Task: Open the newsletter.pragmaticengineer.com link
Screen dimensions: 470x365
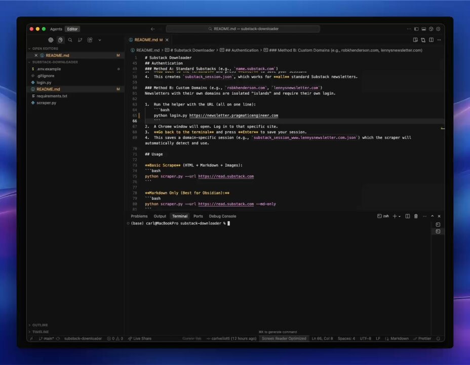Action: (x=233, y=116)
